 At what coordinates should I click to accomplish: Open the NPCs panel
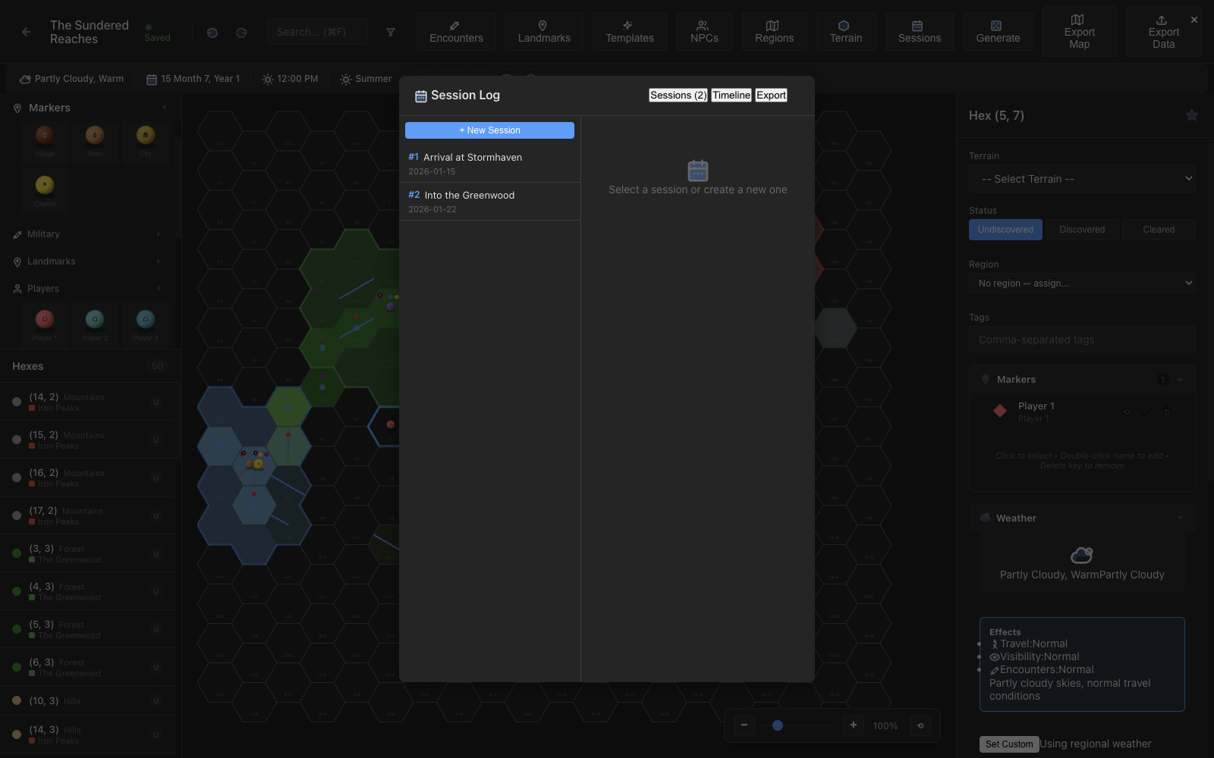(704, 32)
